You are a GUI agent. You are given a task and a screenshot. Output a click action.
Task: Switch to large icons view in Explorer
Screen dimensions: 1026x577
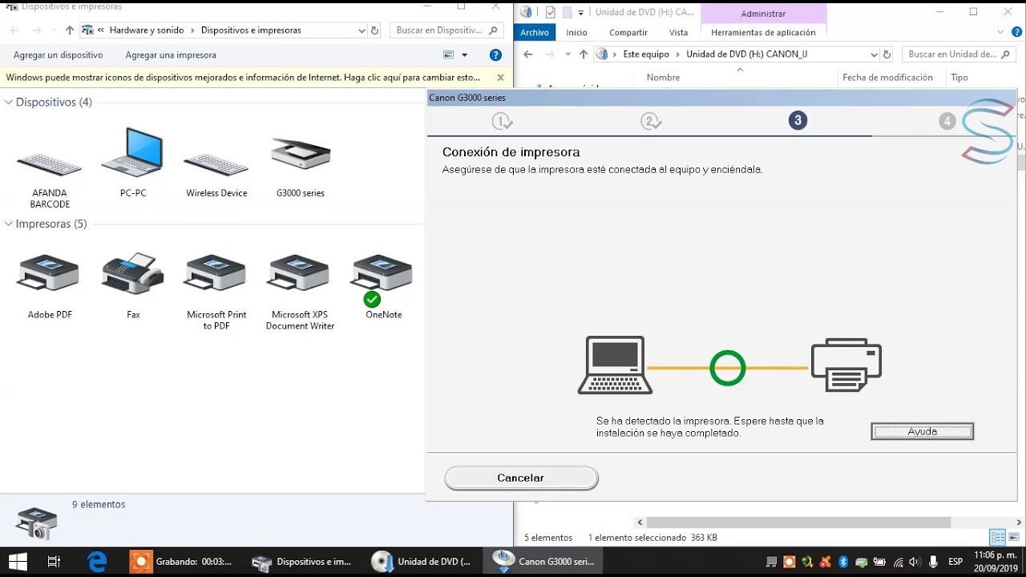click(x=1014, y=537)
